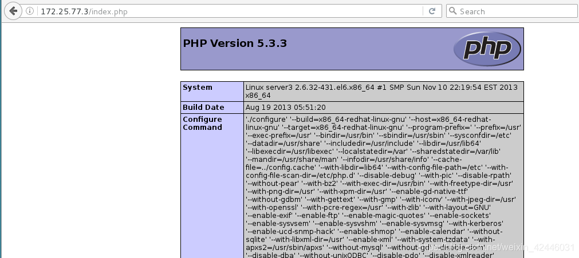This screenshot has height=258, width=579.
Task: Click the System row label
Action: click(x=198, y=88)
